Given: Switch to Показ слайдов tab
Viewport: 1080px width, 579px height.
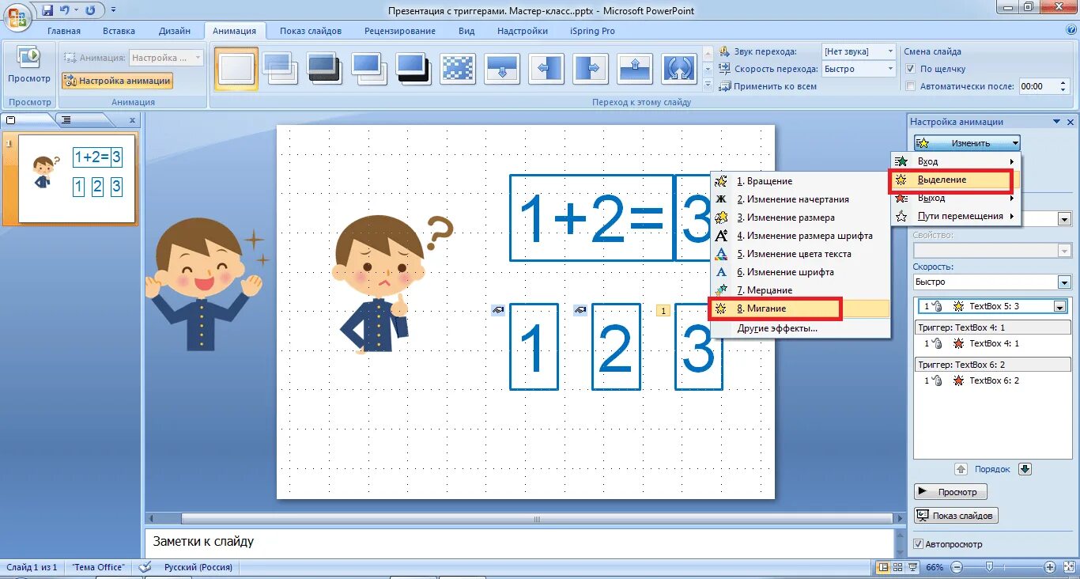Looking at the screenshot, I should click(x=311, y=31).
